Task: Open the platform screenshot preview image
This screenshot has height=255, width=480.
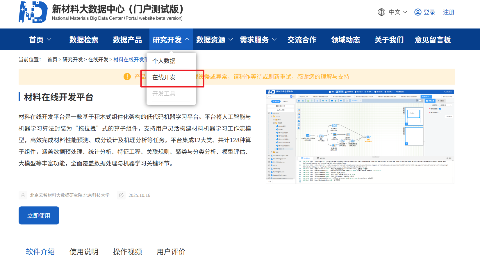Action: click(360, 137)
